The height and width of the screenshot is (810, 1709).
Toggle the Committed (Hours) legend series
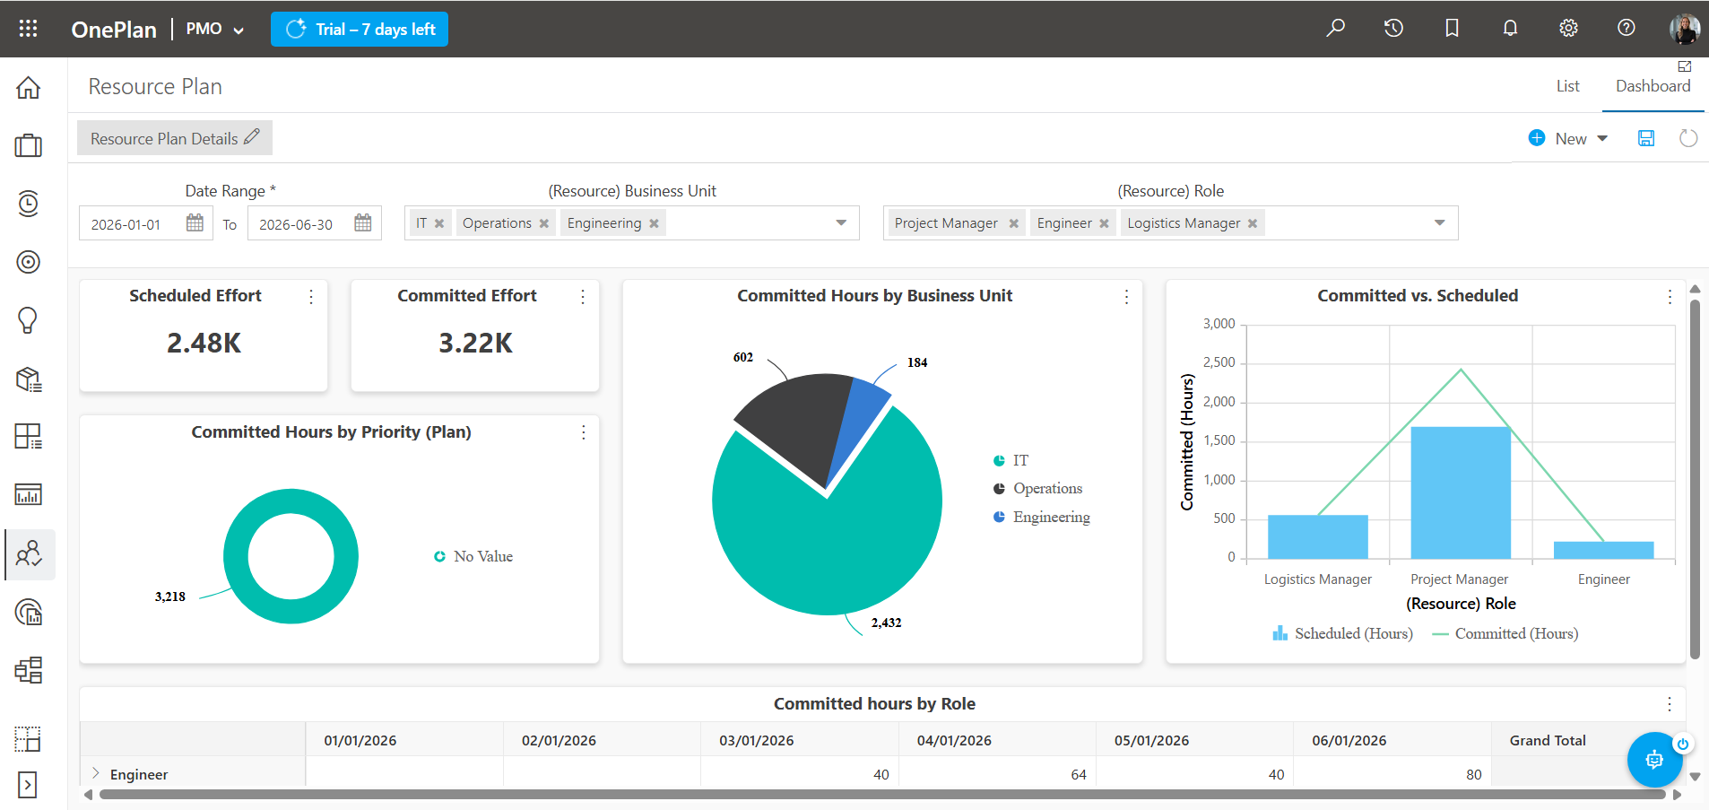pyautogui.click(x=1505, y=633)
